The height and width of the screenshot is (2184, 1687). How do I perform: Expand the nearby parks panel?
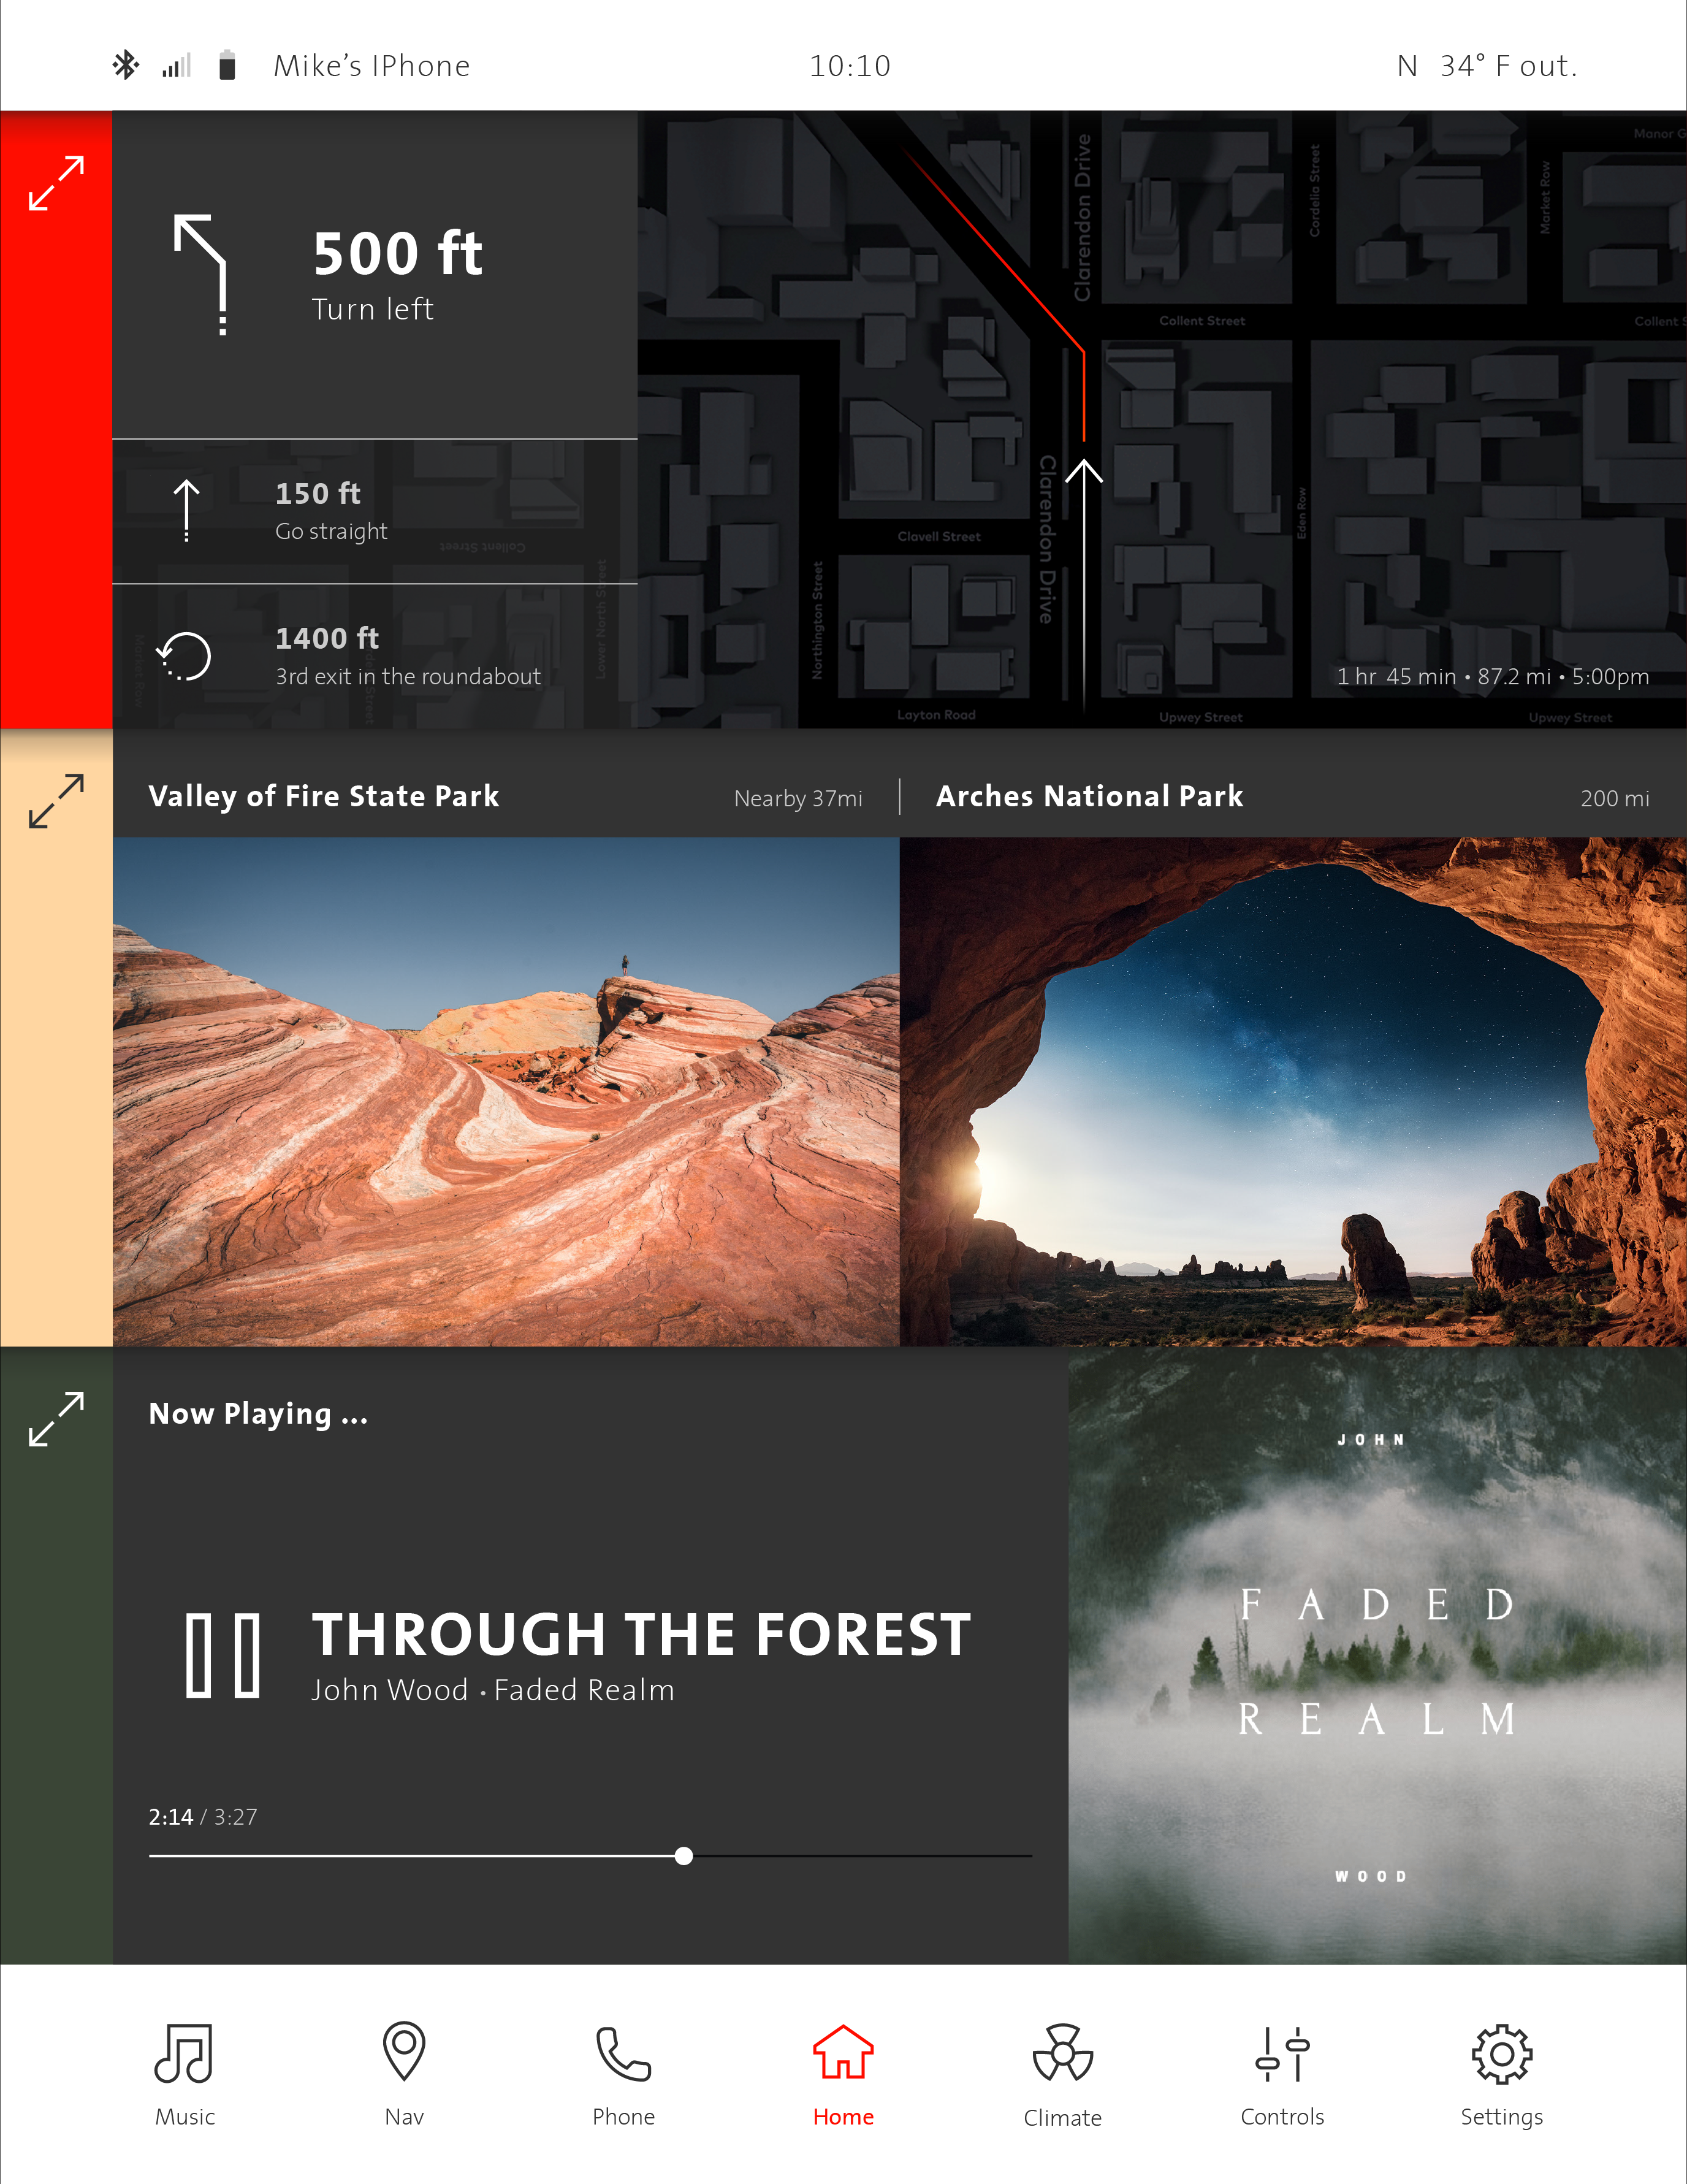(56, 801)
